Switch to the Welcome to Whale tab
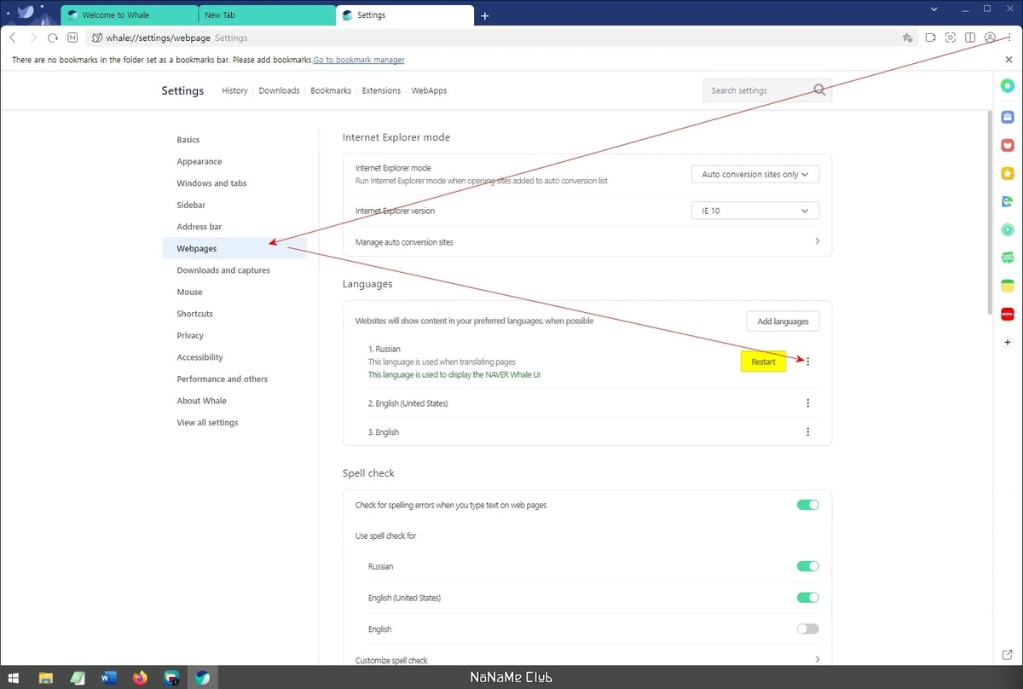 pos(129,15)
